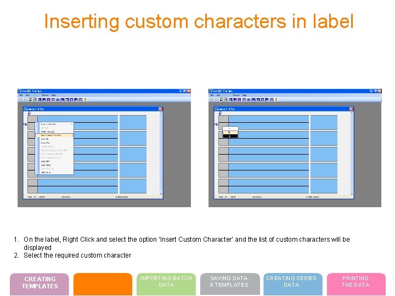Image resolution: width=395 pixels, height=296 pixels.
Task: Click instruction text 'Select the required custom character'
Action: (77, 255)
